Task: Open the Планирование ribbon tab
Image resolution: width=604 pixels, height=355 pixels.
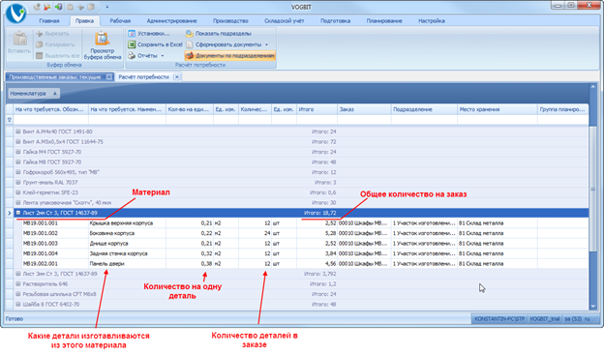Action: tap(384, 20)
